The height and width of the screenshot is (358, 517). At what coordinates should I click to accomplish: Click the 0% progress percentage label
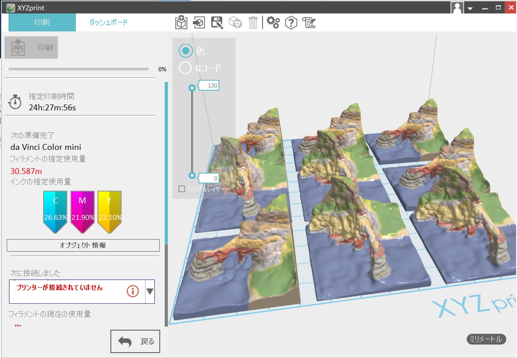[x=162, y=69]
